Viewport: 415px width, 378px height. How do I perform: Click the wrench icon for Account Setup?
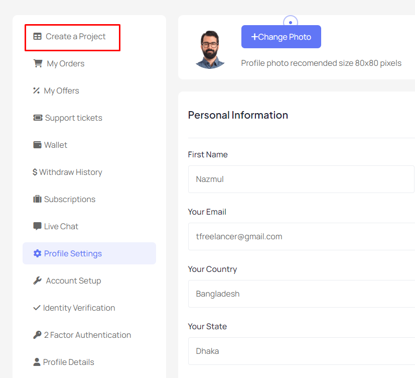[37, 280]
